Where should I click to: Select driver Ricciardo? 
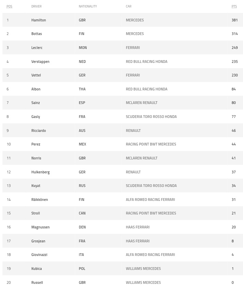[38, 131]
